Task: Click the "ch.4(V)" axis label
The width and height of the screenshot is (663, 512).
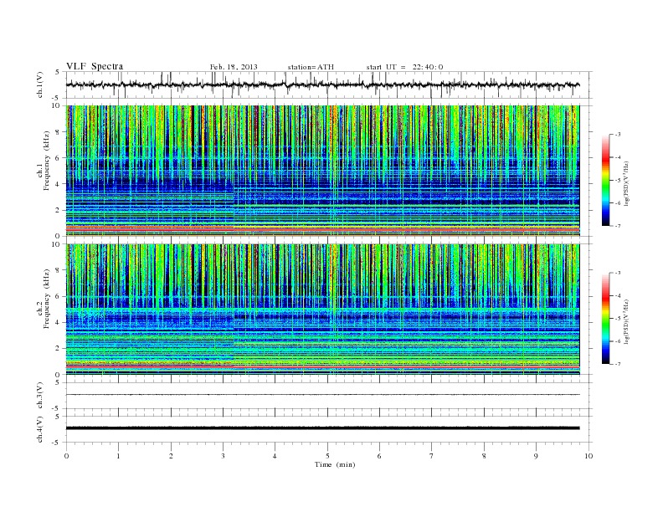Action: coord(40,429)
